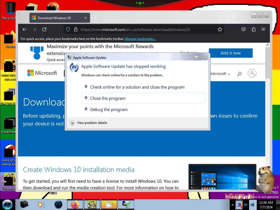Click the taskbar clock showing 12:36 AM
Viewport: 280px width, 210px height.
coord(266,205)
